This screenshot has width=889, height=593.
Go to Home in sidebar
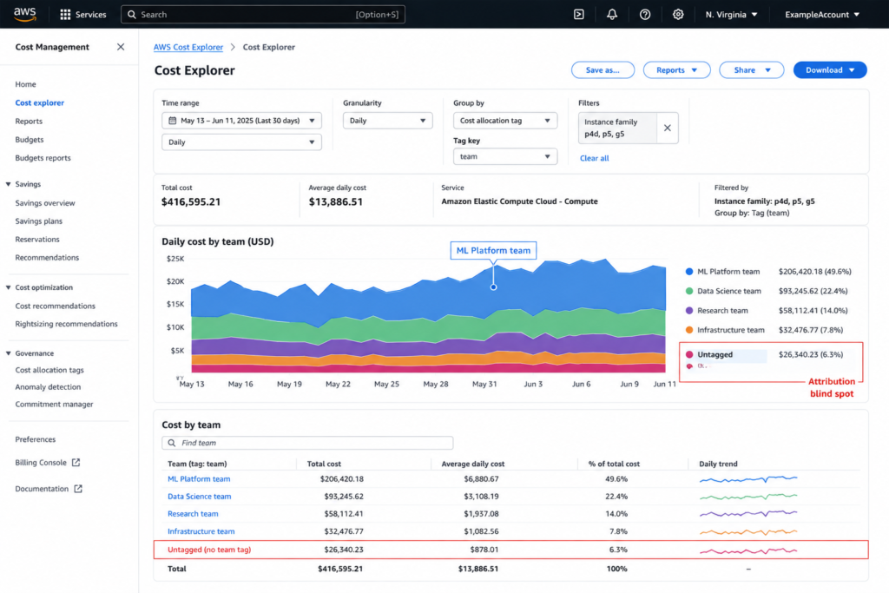[25, 84]
